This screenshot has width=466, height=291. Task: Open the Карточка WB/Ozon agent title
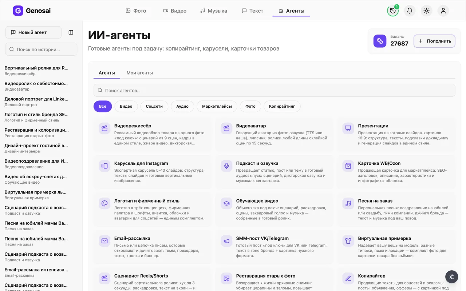379,163
